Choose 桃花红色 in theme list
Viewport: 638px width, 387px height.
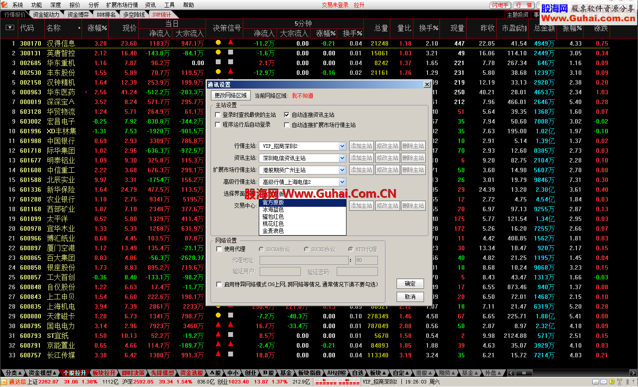click(303, 224)
